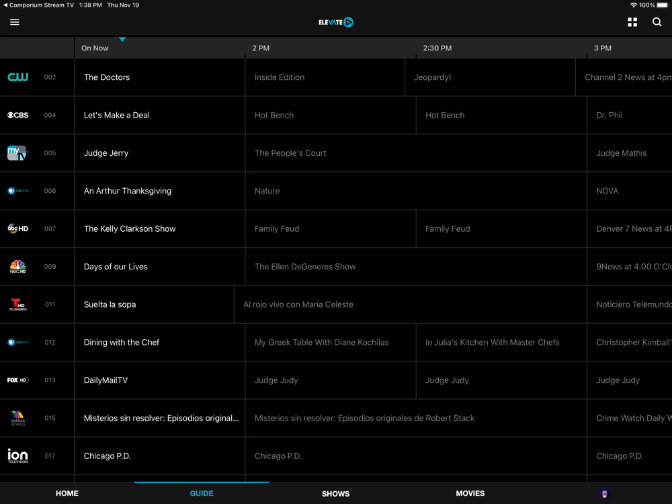
Task: Switch to the SHOWS tab
Action: point(335,494)
